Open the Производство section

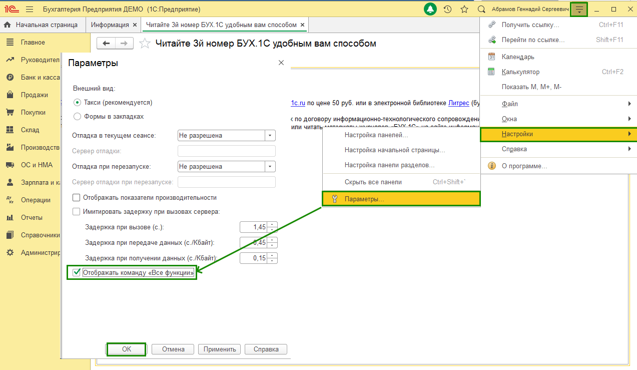[40, 148]
